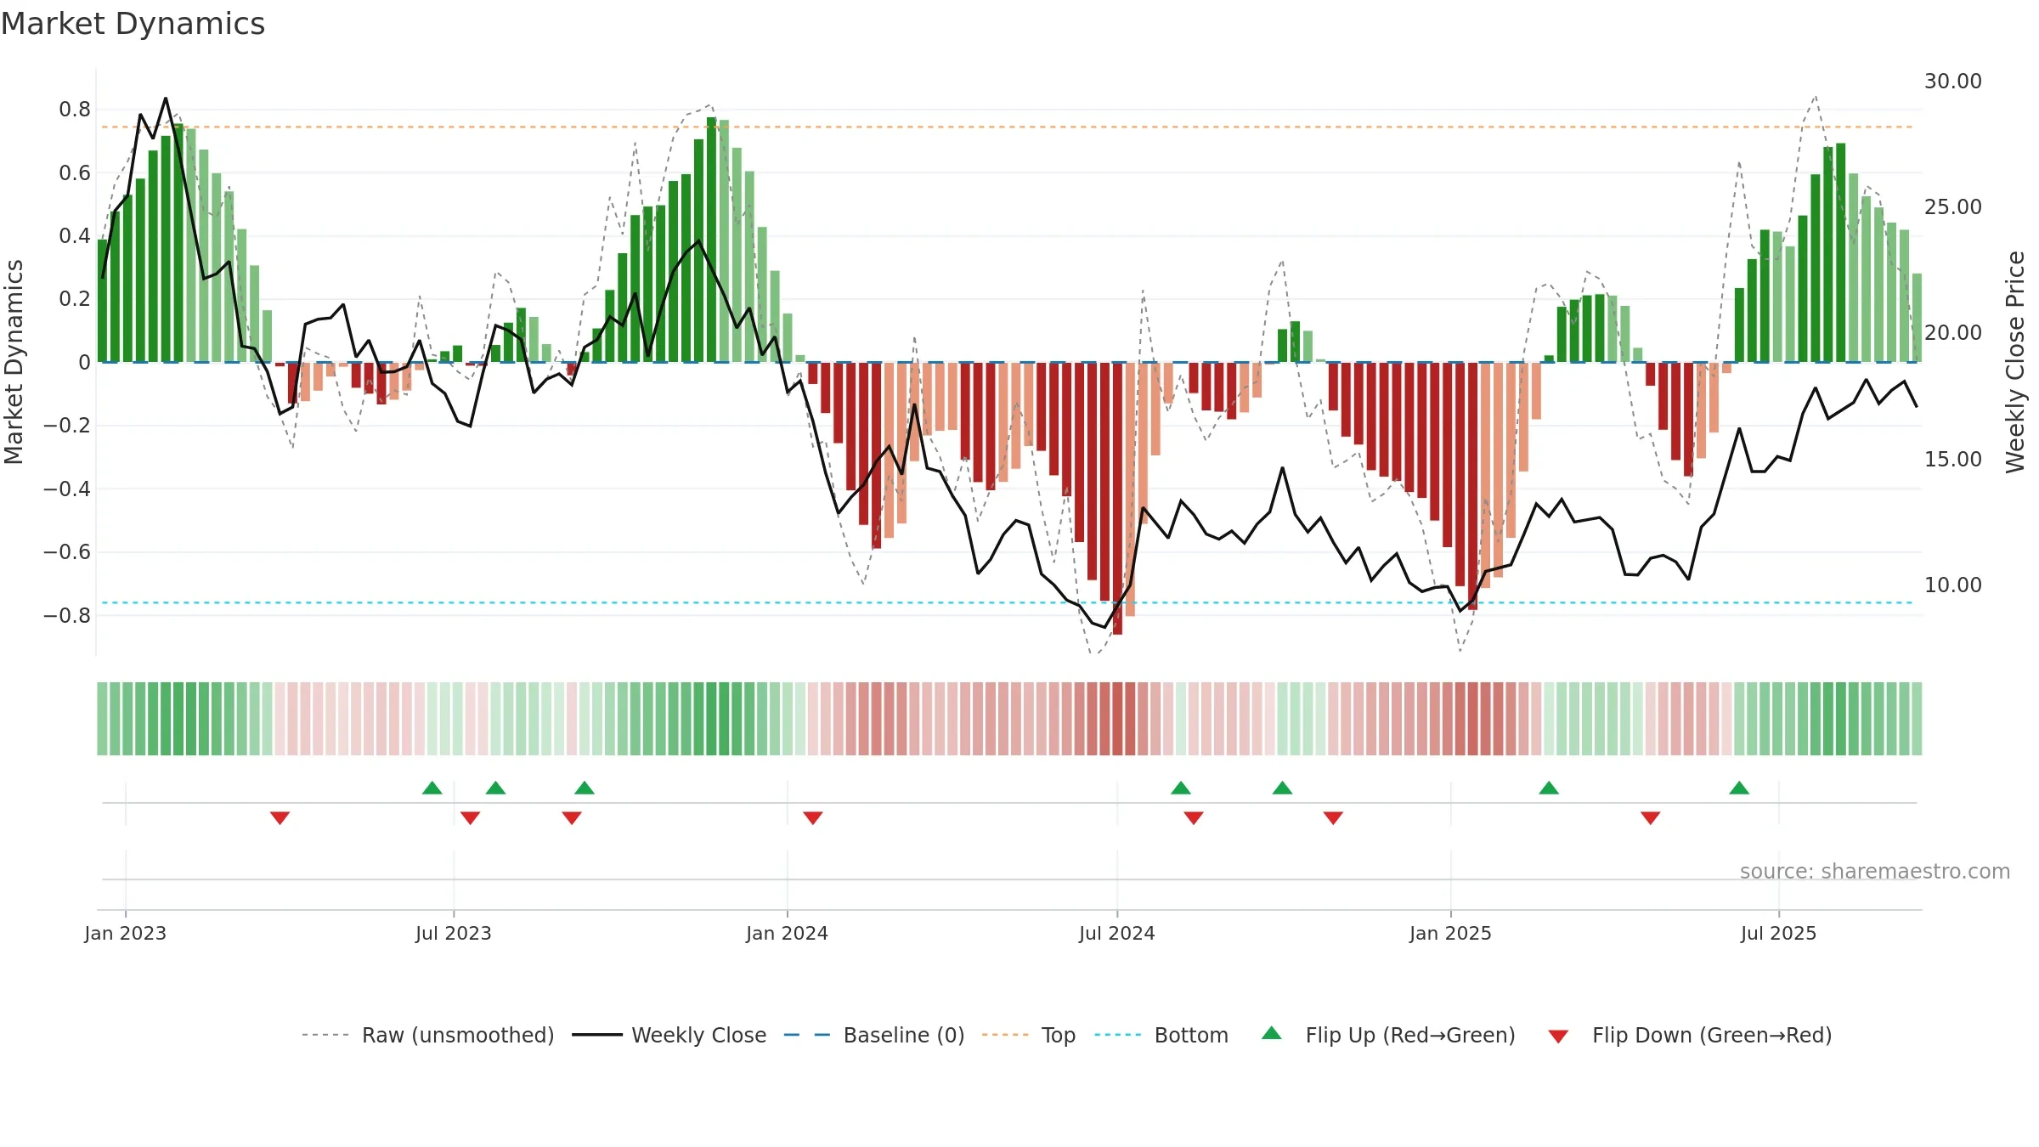Click the −0.8 dynamics axis tick
This screenshot has width=2039, height=1147.
tap(67, 615)
